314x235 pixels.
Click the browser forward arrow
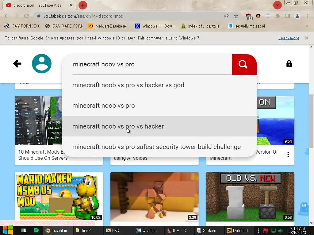[x=17, y=16]
